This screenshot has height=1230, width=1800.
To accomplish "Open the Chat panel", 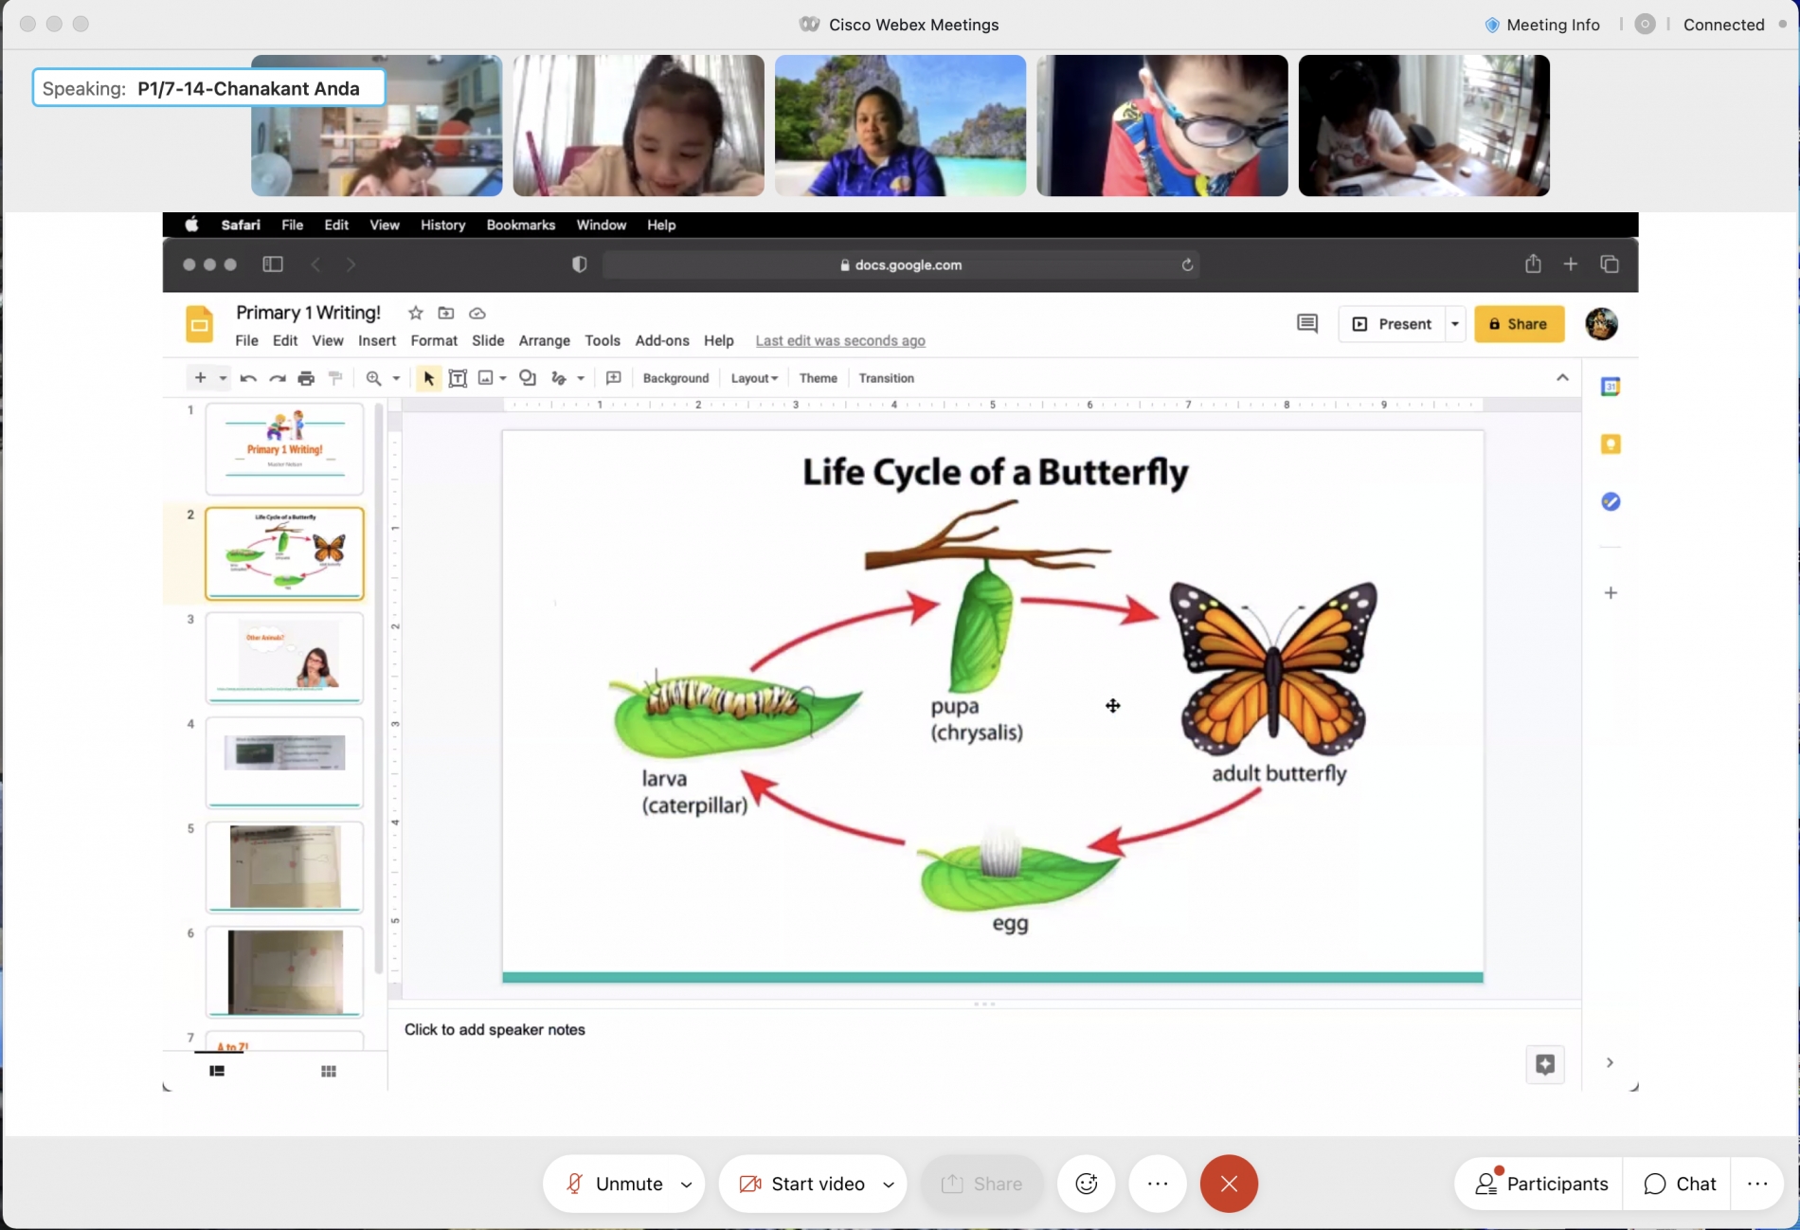I will pos(1680,1184).
